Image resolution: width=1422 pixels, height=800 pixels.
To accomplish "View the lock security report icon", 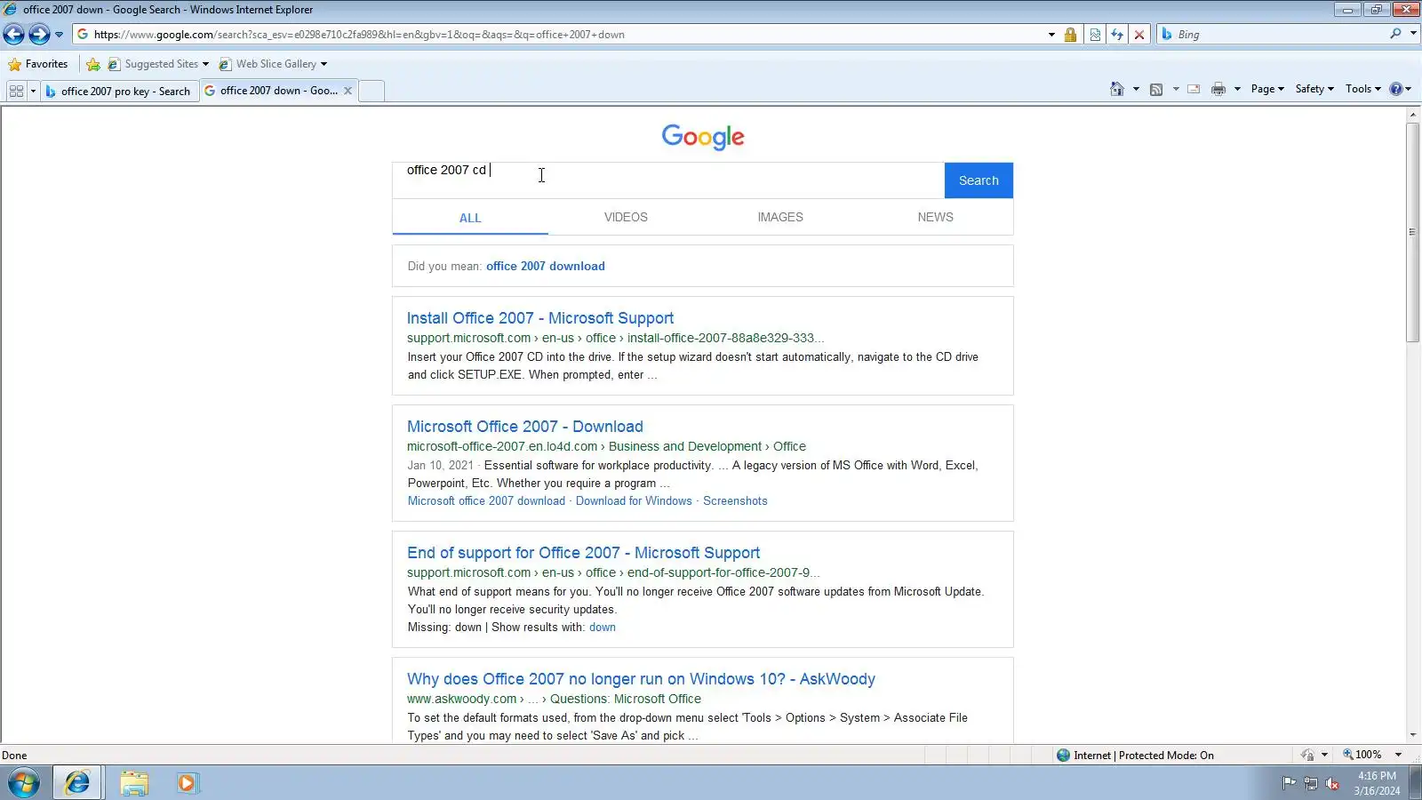I will 1070,35.
